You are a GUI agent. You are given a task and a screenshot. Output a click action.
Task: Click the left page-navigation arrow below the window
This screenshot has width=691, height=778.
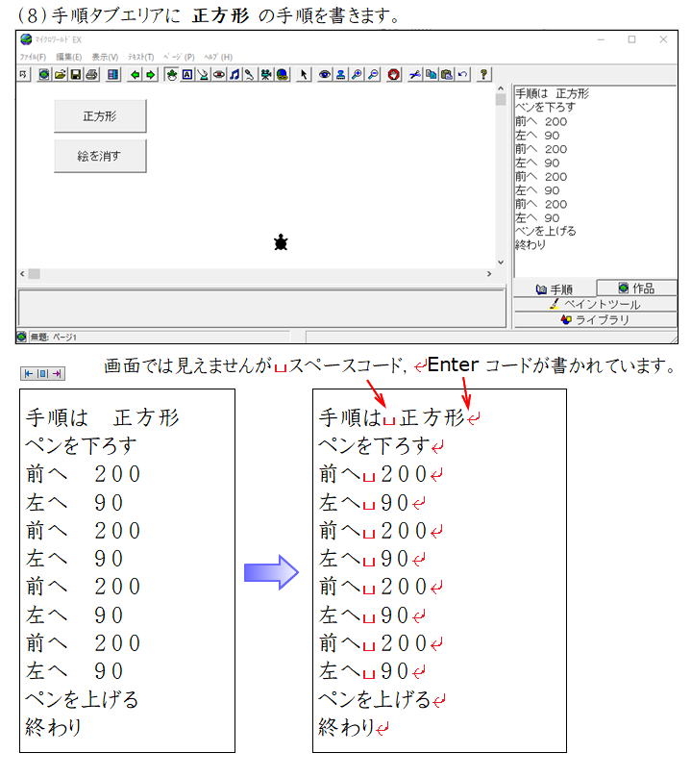tap(28, 374)
